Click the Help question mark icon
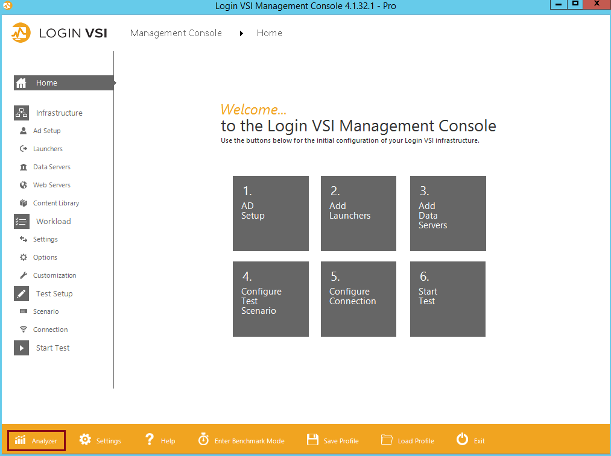Viewport: 611px width, 456px height. 149,439
